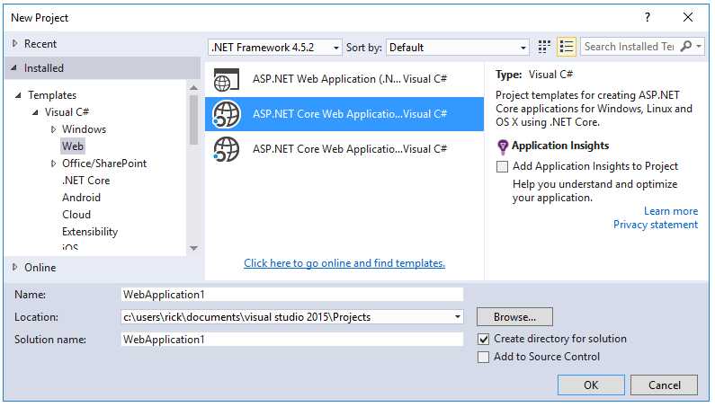Check Add to Source Control

[483, 357]
